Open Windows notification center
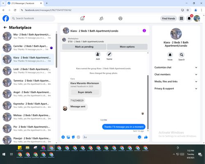 pos(200,154)
